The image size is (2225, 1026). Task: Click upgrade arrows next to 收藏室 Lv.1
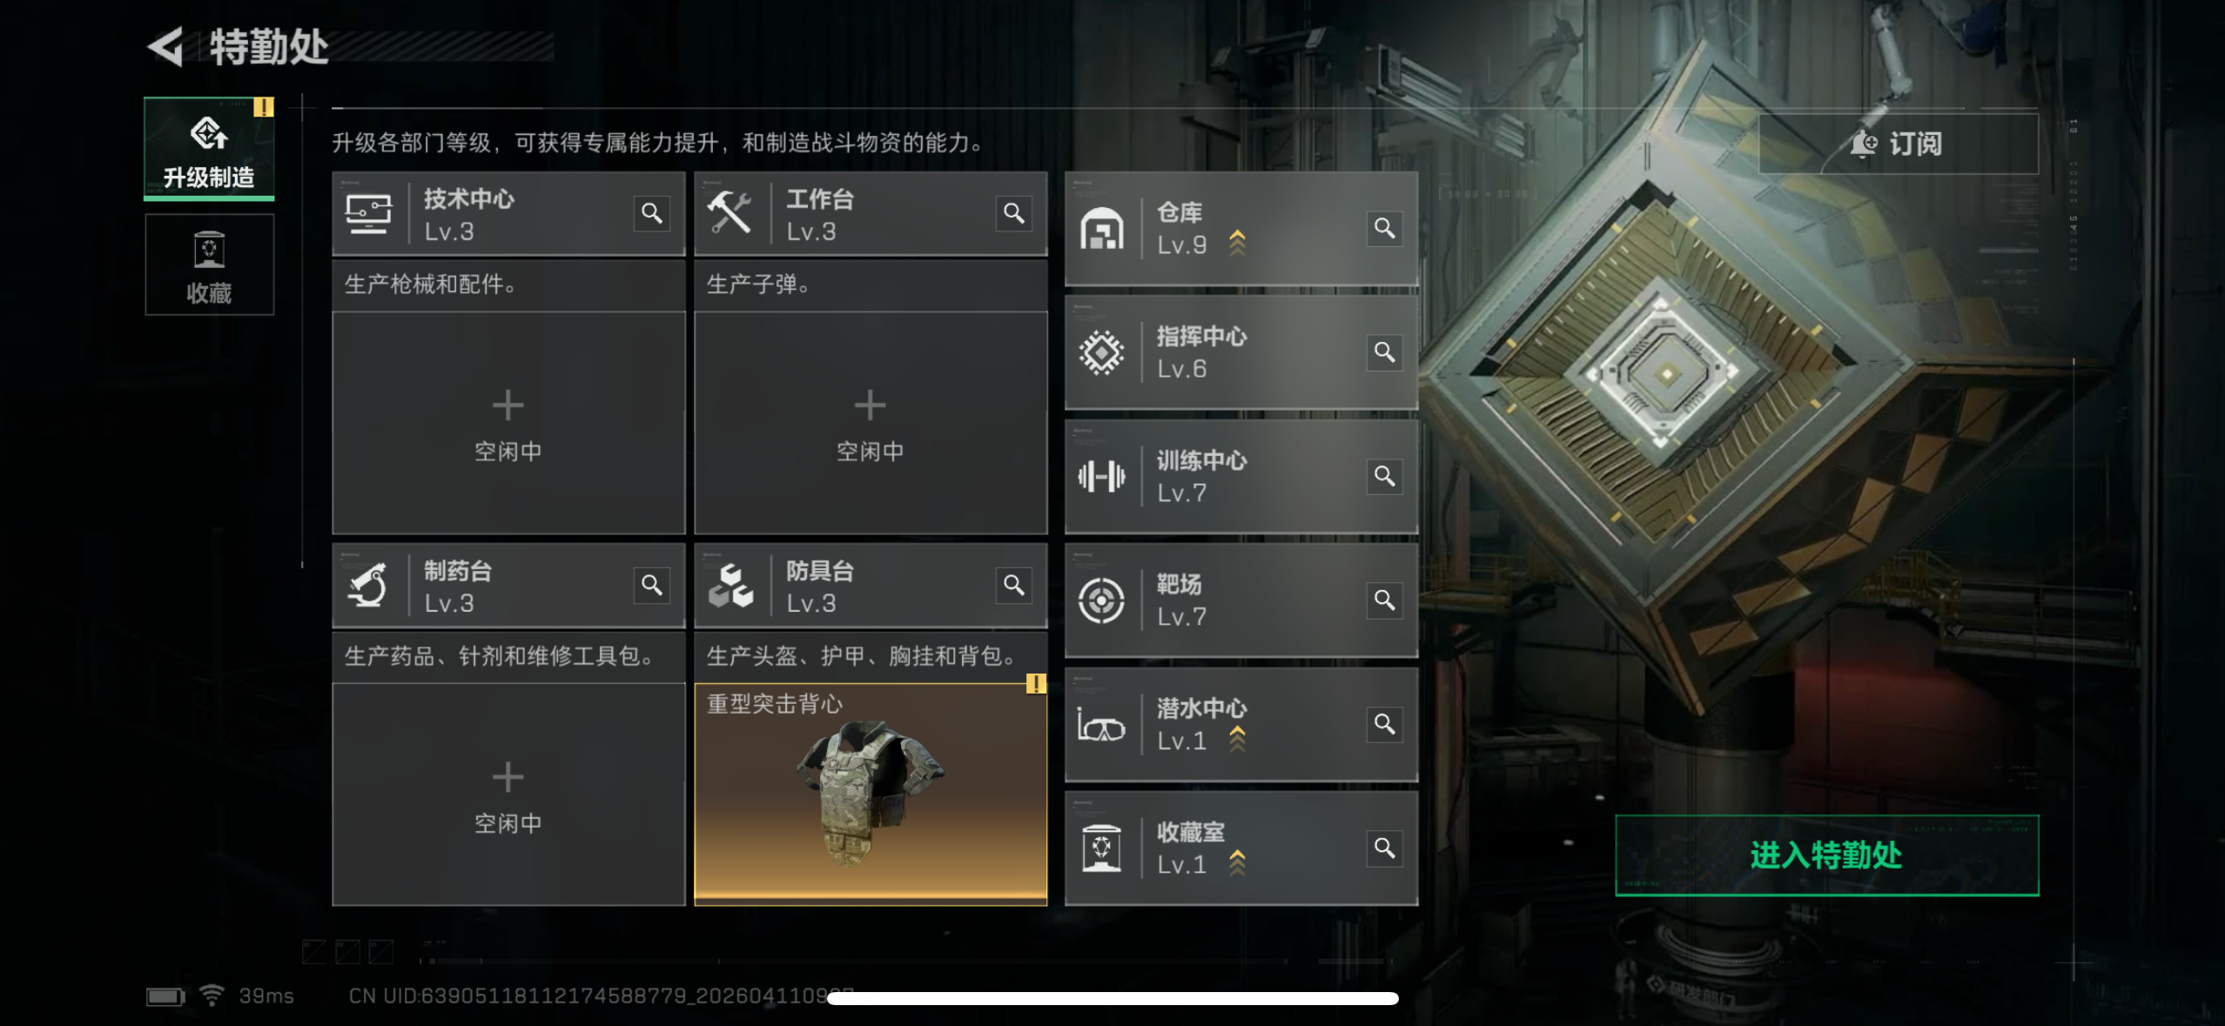1237,863
